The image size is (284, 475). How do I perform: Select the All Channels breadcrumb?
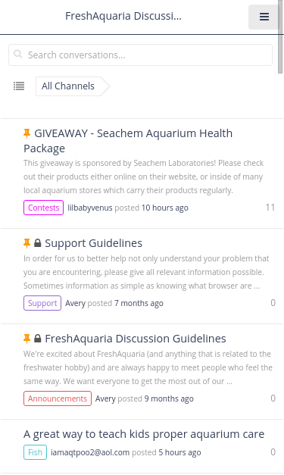(68, 86)
